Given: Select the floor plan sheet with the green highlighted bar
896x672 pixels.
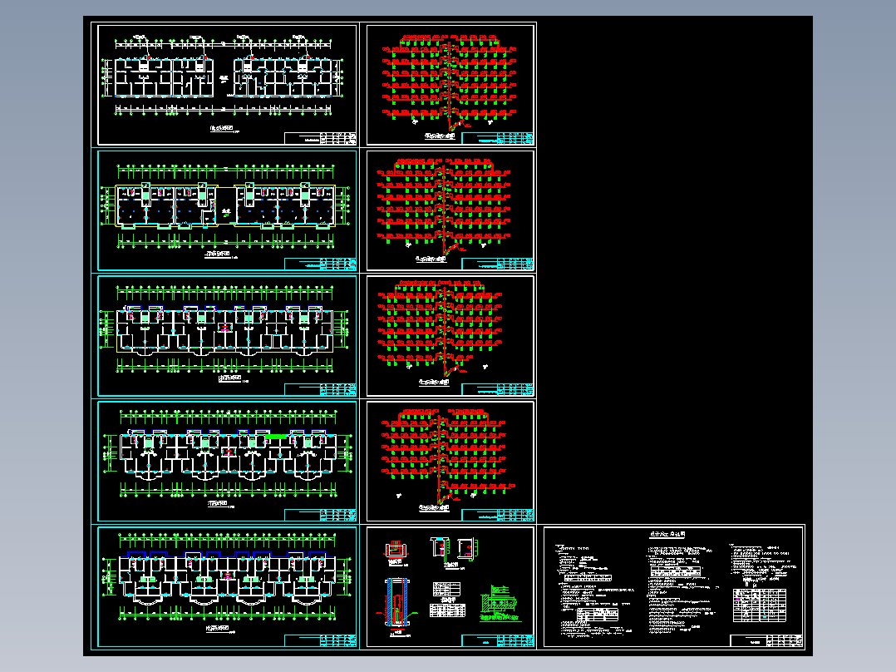Looking at the screenshot, I should [227, 461].
